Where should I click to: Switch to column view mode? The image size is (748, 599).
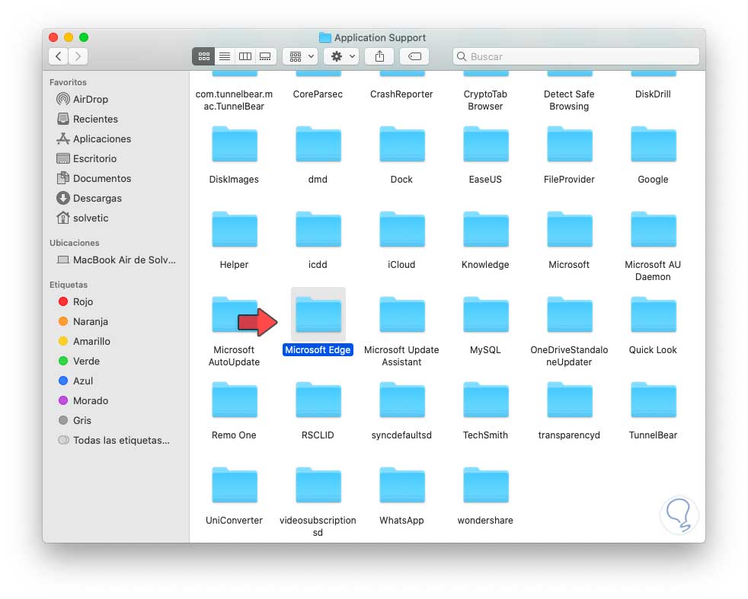click(245, 56)
